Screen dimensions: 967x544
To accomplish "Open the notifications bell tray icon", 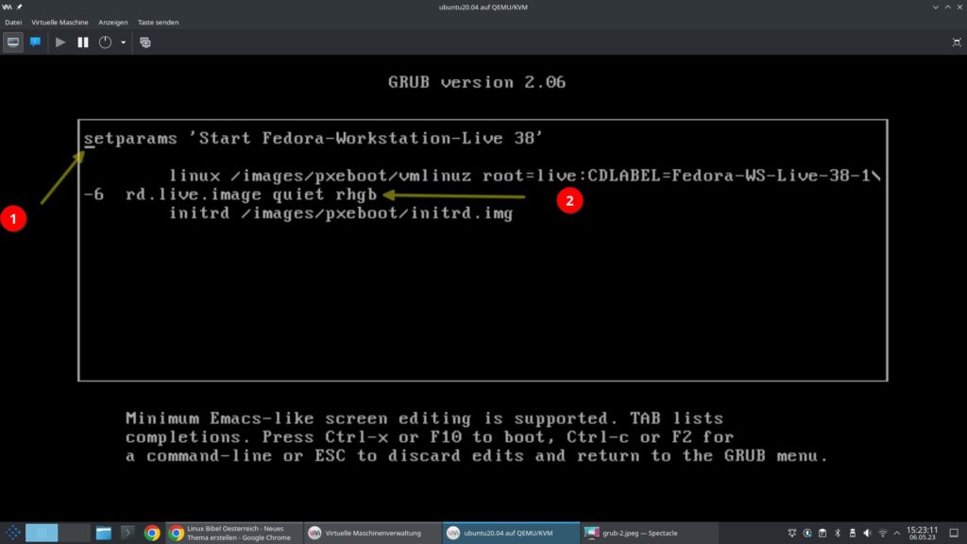I will (x=792, y=533).
